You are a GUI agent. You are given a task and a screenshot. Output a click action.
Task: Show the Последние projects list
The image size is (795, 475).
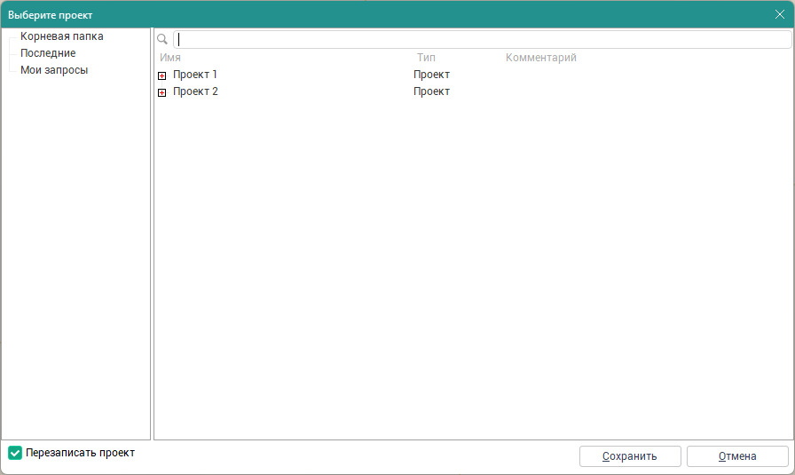coord(48,53)
